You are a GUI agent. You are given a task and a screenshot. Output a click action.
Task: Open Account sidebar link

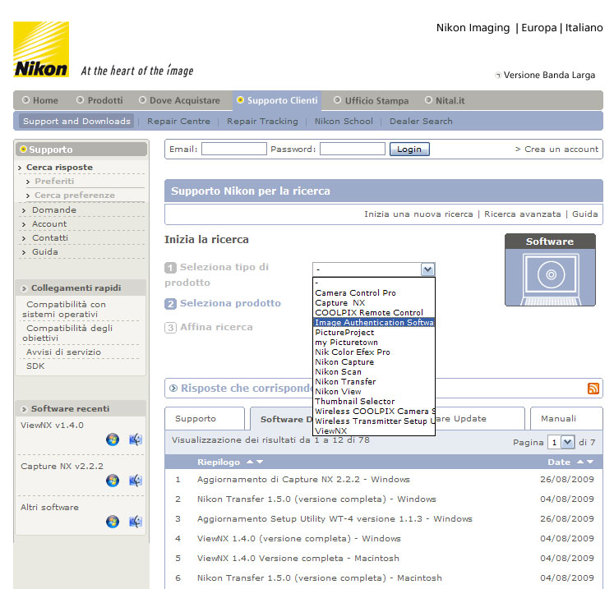click(x=49, y=224)
